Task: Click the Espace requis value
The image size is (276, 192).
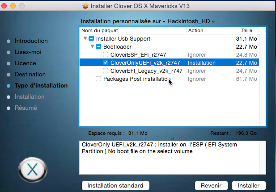Action: 138,133
